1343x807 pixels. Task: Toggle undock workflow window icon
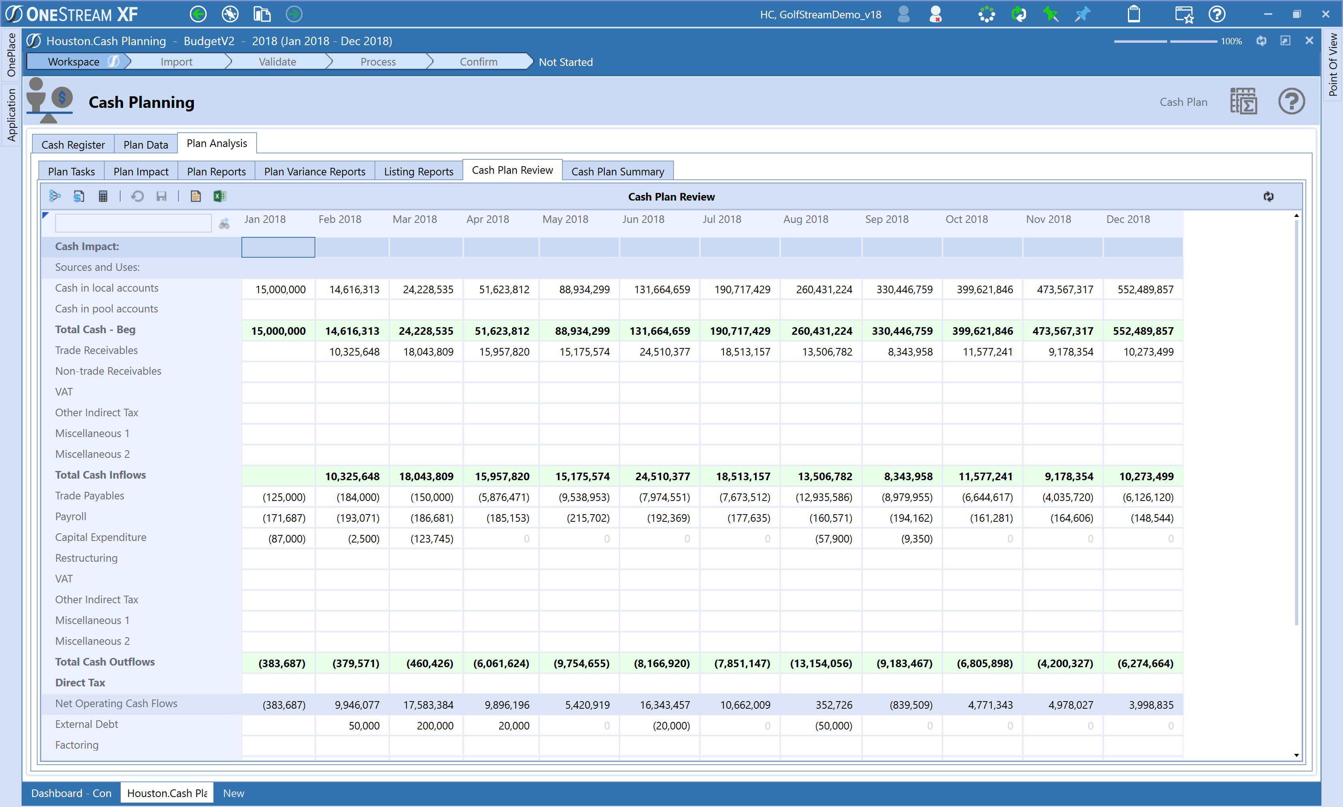[1285, 41]
